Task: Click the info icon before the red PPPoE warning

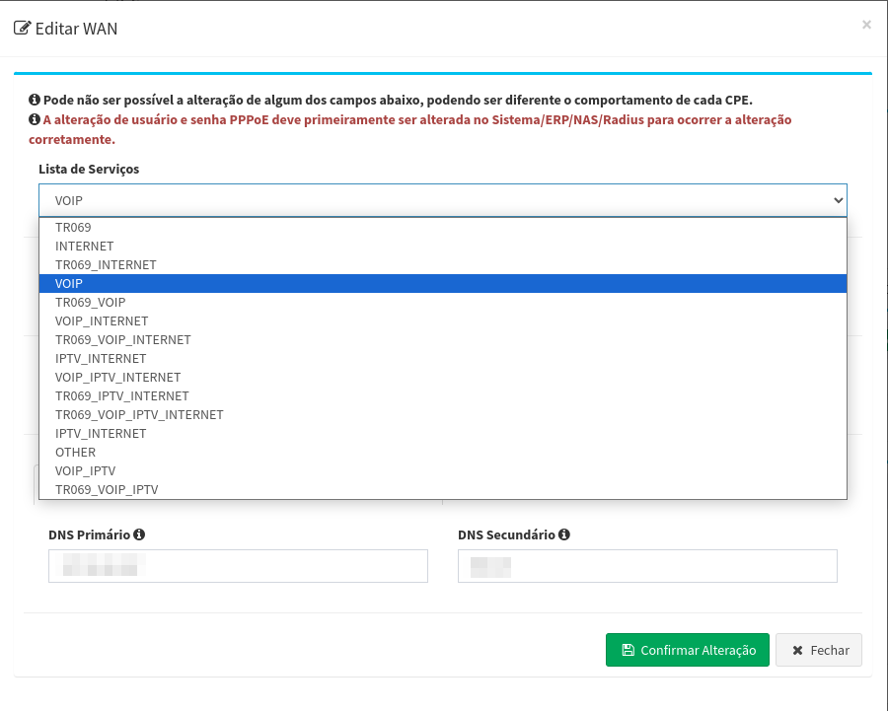Action: [34, 120]
